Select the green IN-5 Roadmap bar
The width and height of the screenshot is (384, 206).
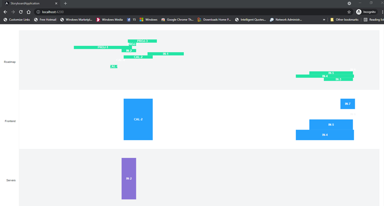click(x=331, y=73)
